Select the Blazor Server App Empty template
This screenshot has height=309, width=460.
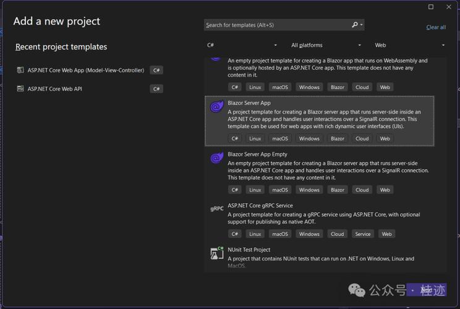pos(320,172)
